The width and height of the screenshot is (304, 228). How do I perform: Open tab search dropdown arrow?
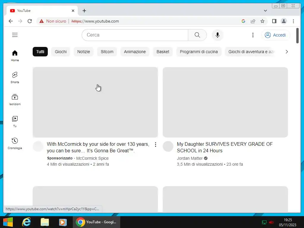pos(265,11)
